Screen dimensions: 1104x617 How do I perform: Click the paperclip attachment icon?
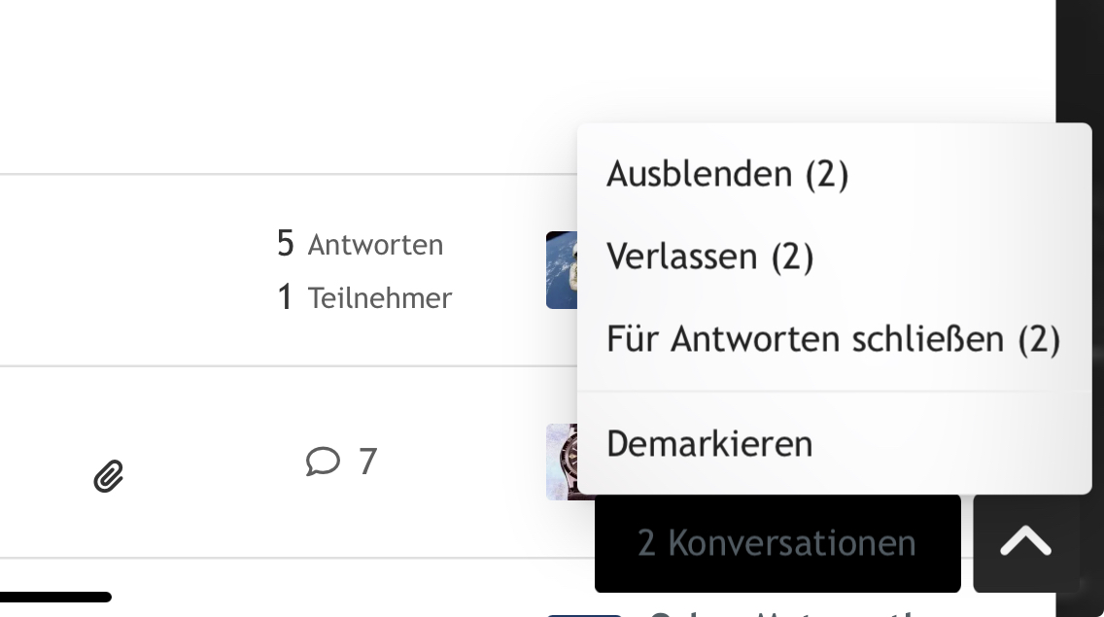(109, 476)
